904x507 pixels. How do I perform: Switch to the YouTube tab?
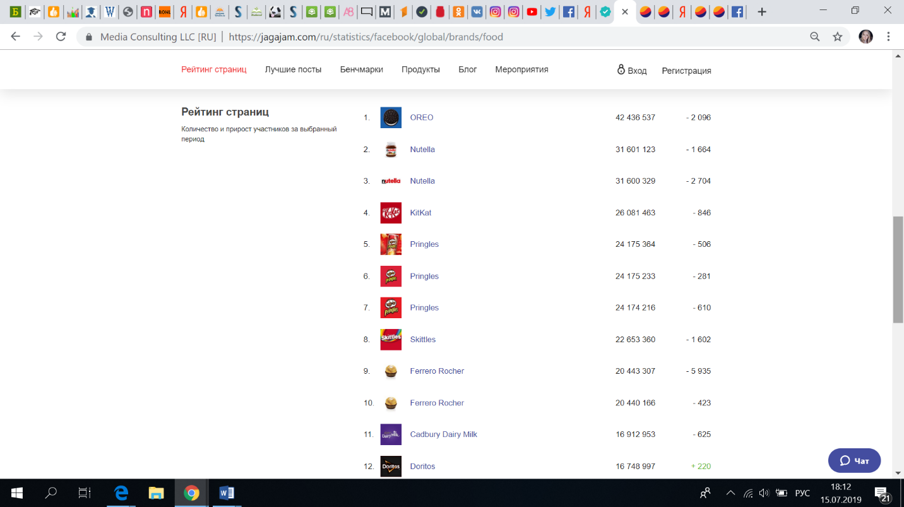click(x=532, y=12)
